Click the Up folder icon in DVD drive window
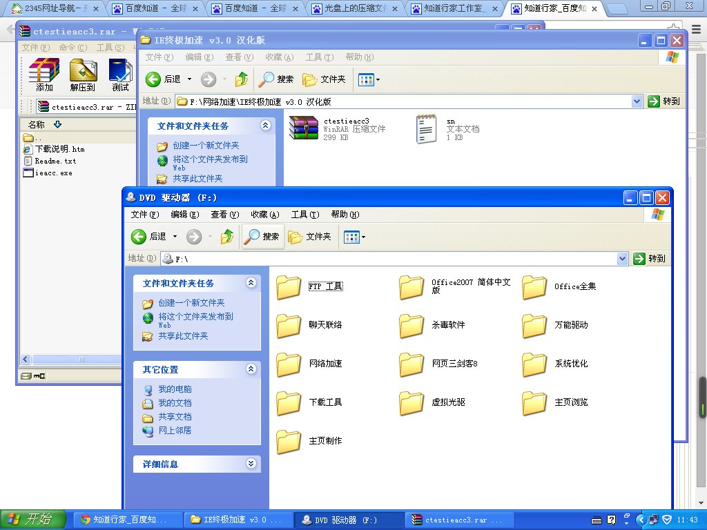The width and height of the screenshot is (707, 530). click(x=227, y=237)
